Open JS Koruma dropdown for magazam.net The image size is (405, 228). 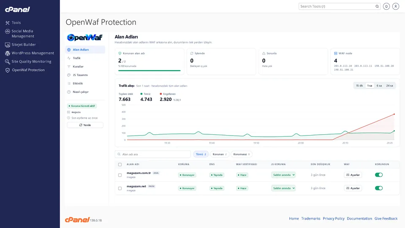(x=283, y=188)
